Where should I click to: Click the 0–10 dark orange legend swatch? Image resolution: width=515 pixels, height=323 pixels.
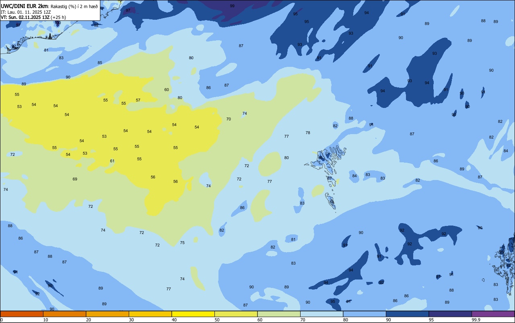pyautogui.click(x=22, y=314)
